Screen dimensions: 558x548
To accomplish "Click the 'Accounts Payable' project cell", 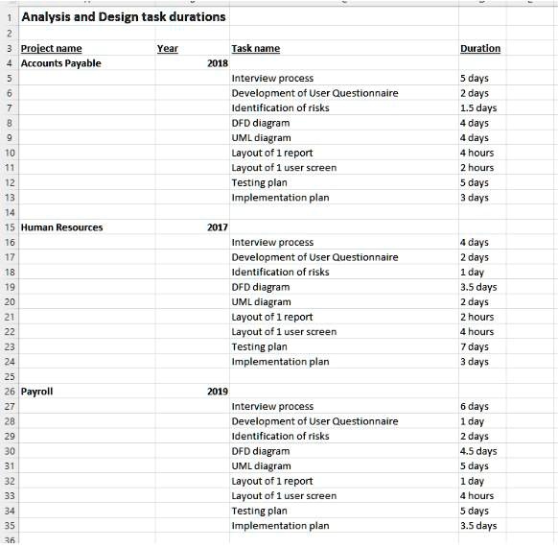I will 87,63.
